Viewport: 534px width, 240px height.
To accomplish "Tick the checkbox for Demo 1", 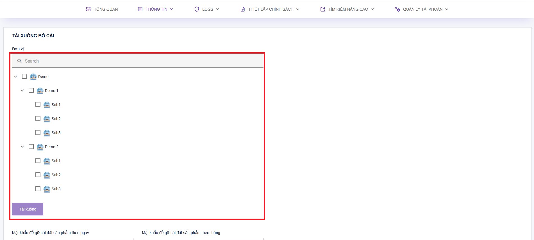I will 31,90.
